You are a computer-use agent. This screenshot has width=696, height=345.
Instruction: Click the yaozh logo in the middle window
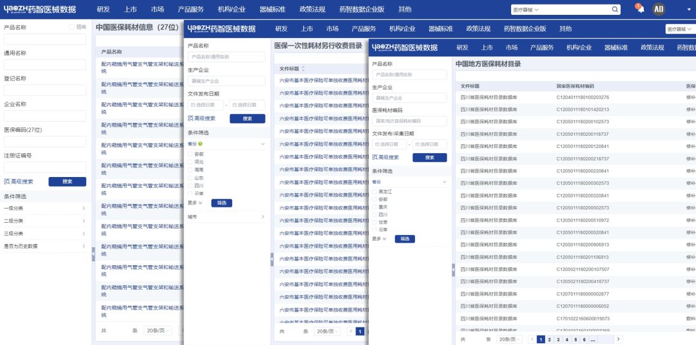222,29
